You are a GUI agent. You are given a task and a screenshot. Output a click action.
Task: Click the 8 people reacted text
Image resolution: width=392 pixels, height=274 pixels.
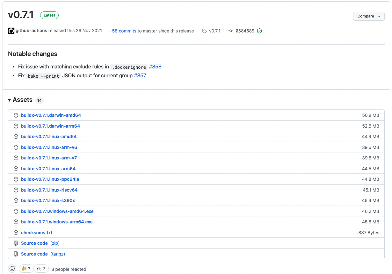click(x=69, y=269)
